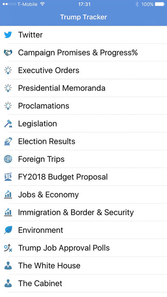Tap the person icon beside The Cabinet
Viewport: 167px width, 297px height.
click(8, 283)
